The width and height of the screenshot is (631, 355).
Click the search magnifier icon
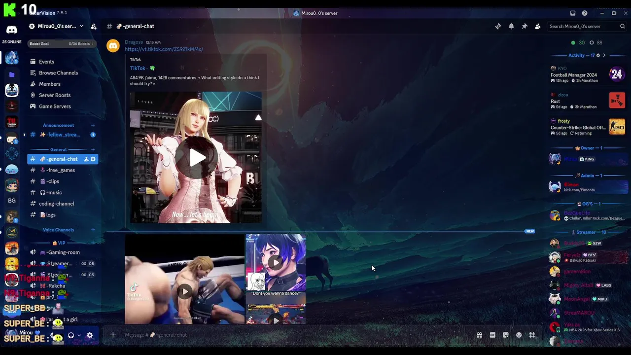(x=623, y=26)
